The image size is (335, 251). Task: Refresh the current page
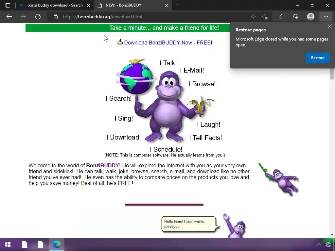(x=38, y=17)
